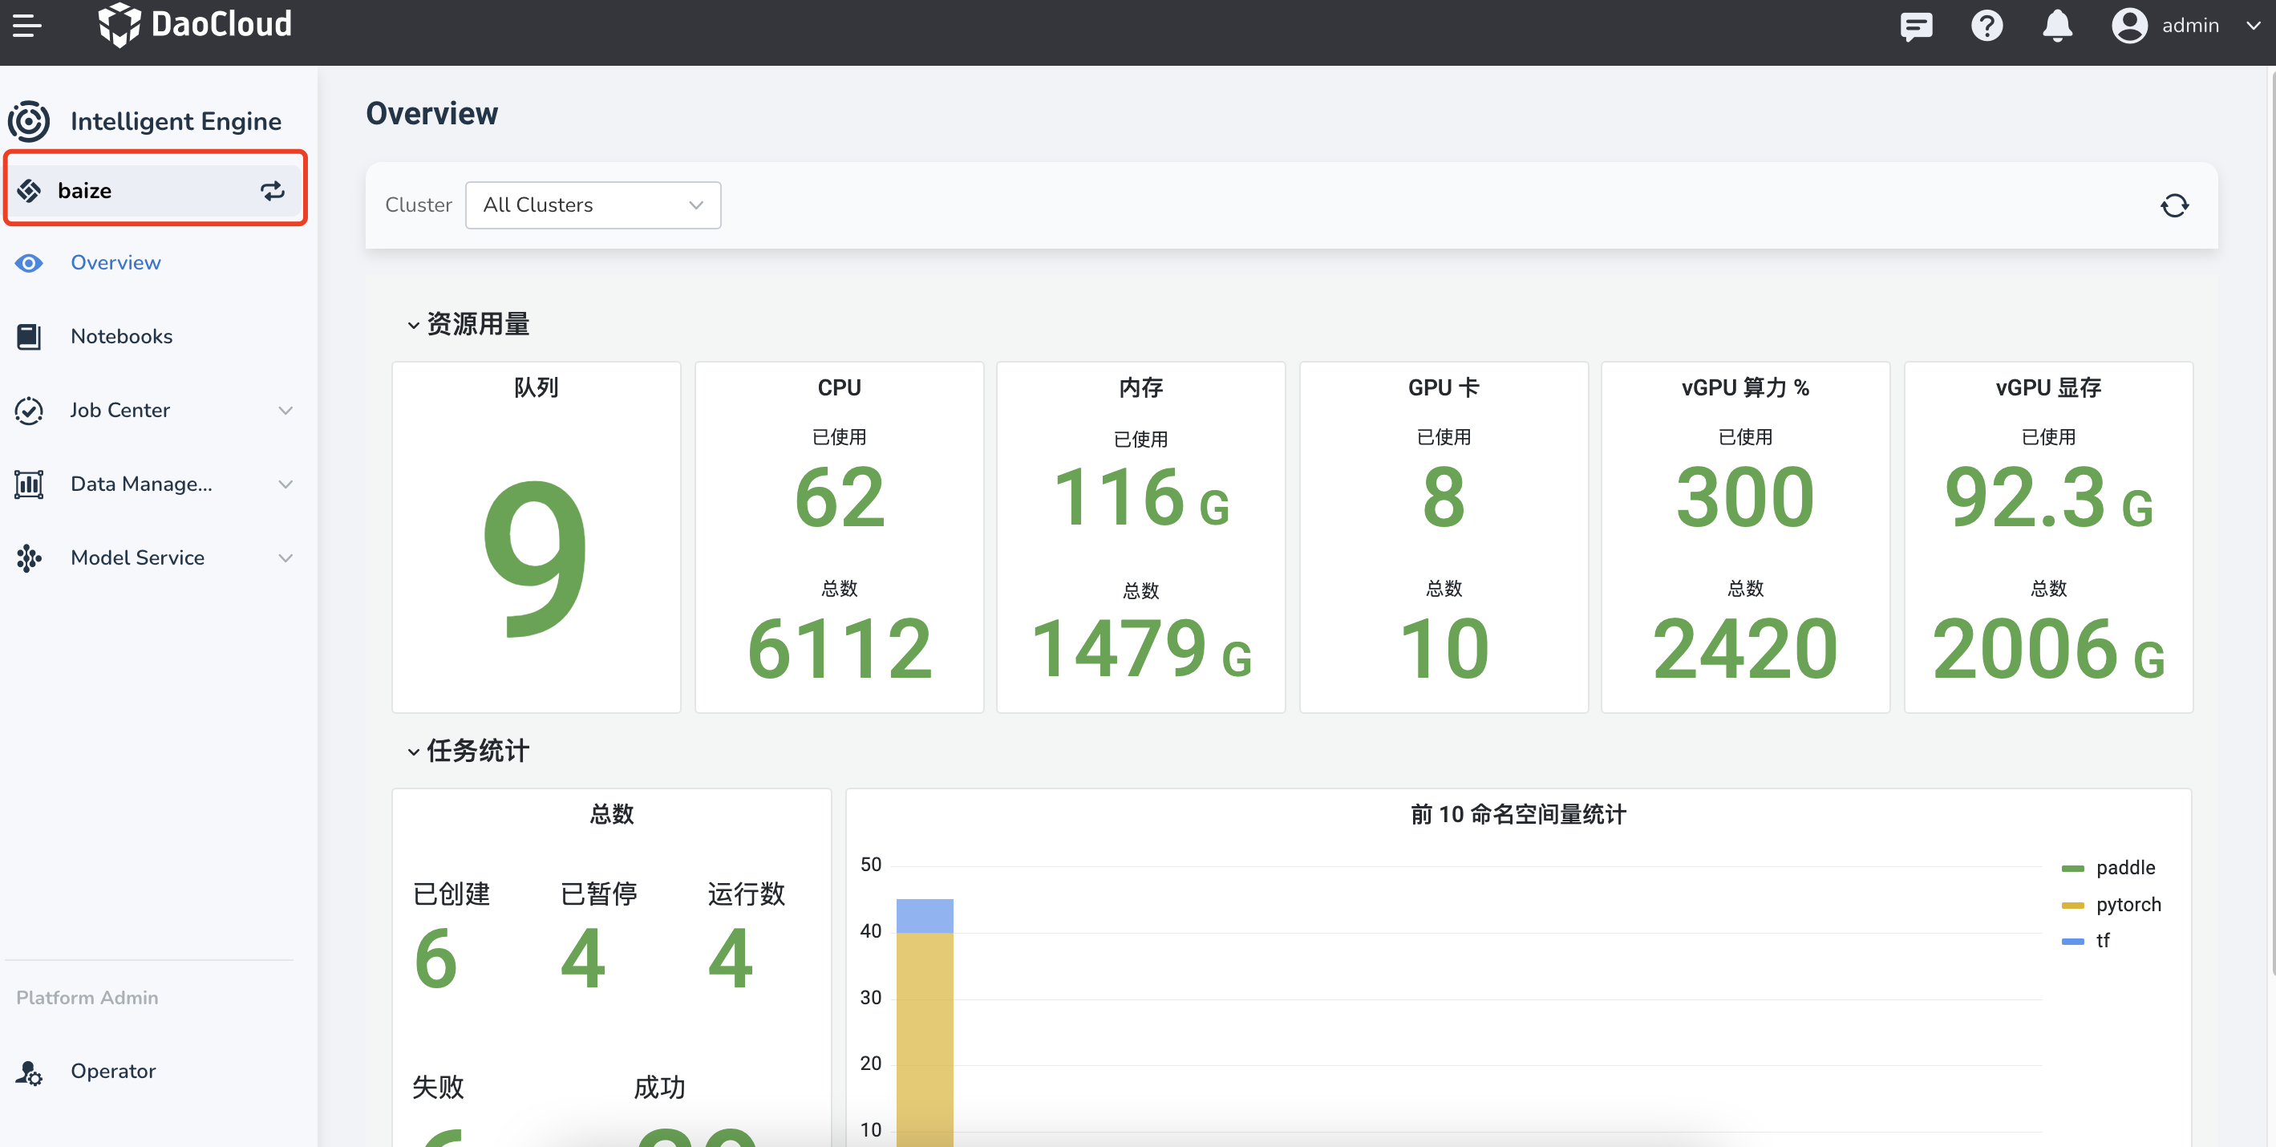Click the refresh icon beside cluster filter
2276x1147 pixels.
click(2173, 206)
